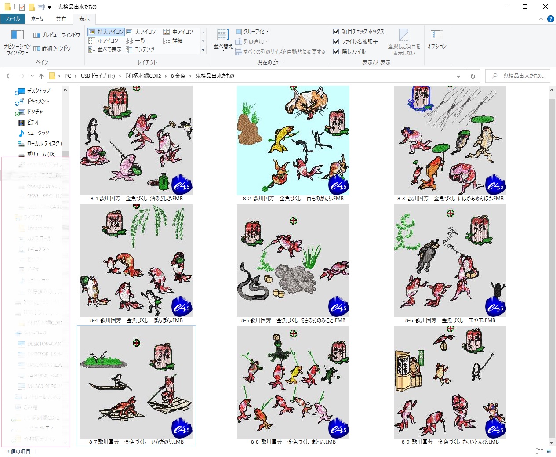Select ドキュメント in navigation pane
Viewport: 556px width, 457px height.
tap(39, 101)
